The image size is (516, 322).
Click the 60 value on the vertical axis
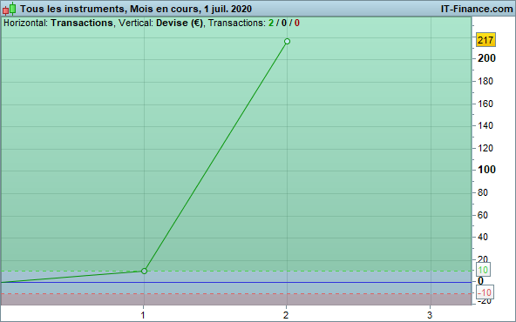click(483, 215)
